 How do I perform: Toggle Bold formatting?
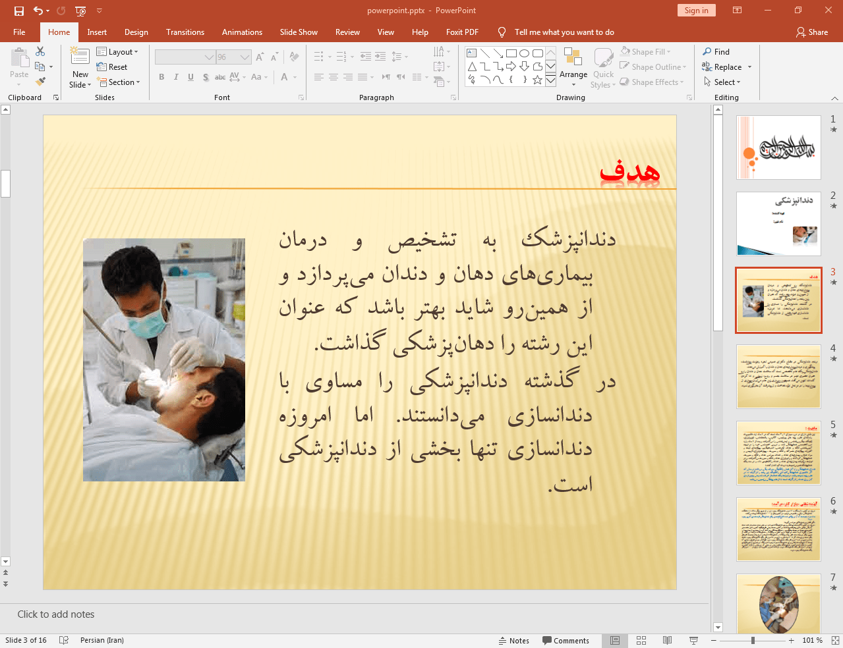[161, 77]
